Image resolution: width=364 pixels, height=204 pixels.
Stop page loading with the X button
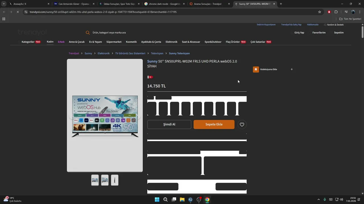[18, 12]
